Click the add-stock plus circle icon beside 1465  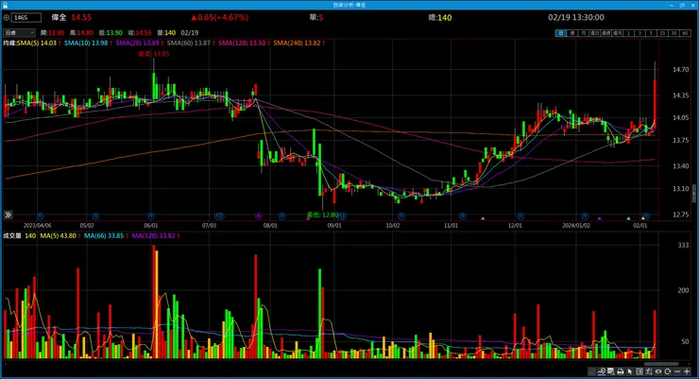(x=7, y=18)
